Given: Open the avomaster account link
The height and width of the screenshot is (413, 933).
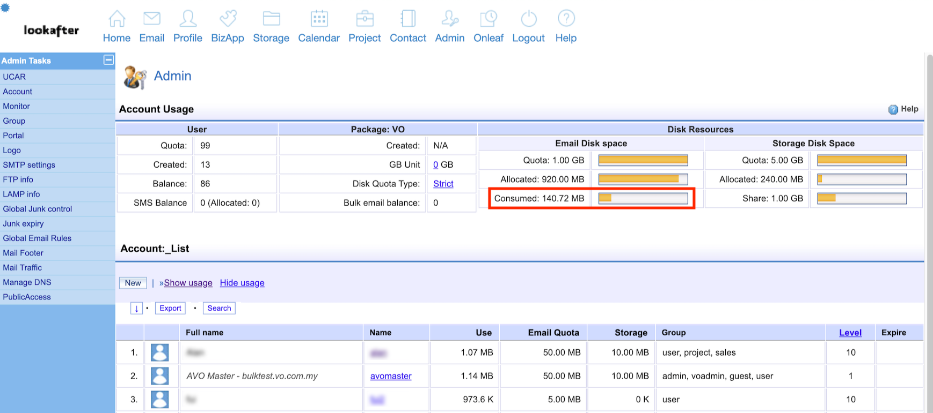Looking at the screenshot, I should pos(391,376).
